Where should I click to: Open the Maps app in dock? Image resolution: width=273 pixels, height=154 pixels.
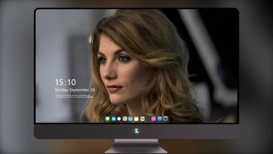pos(125,119)
